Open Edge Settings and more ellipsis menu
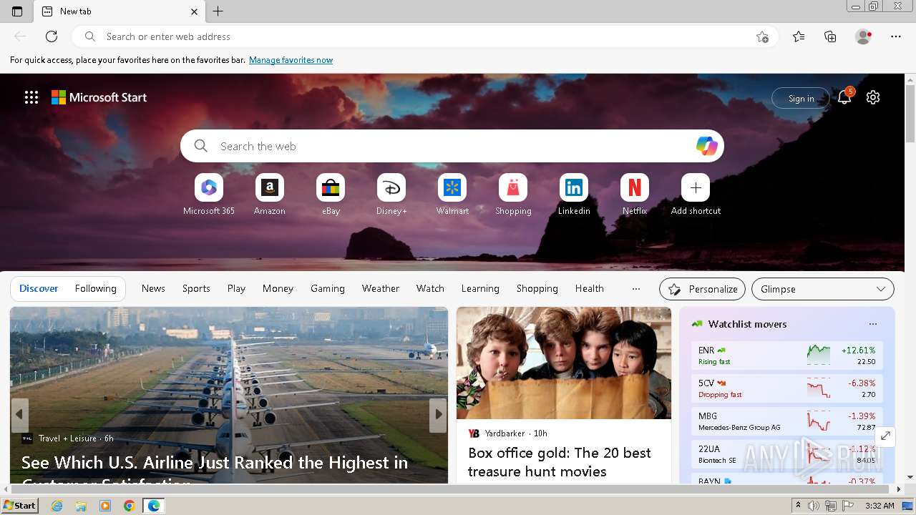916x515 pixels. click(896, 36)
